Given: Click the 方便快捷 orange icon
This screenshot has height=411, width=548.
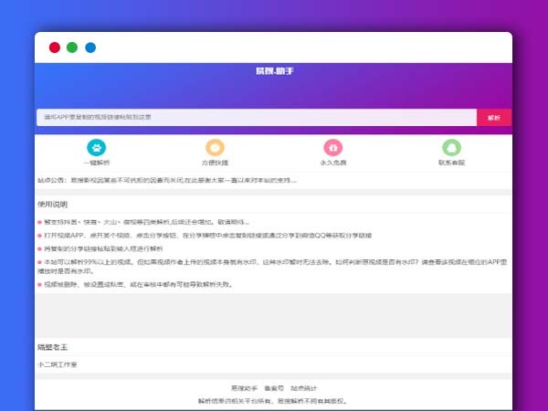Looking at the screenshot, I should click(x=215, y=147).
